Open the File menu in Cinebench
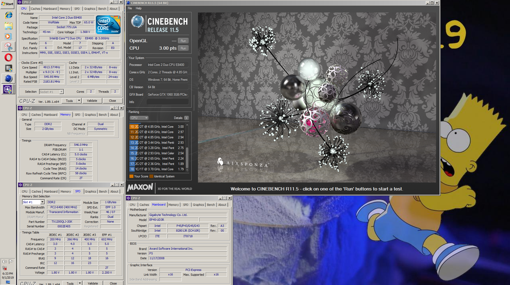 [x=130, y=8]
